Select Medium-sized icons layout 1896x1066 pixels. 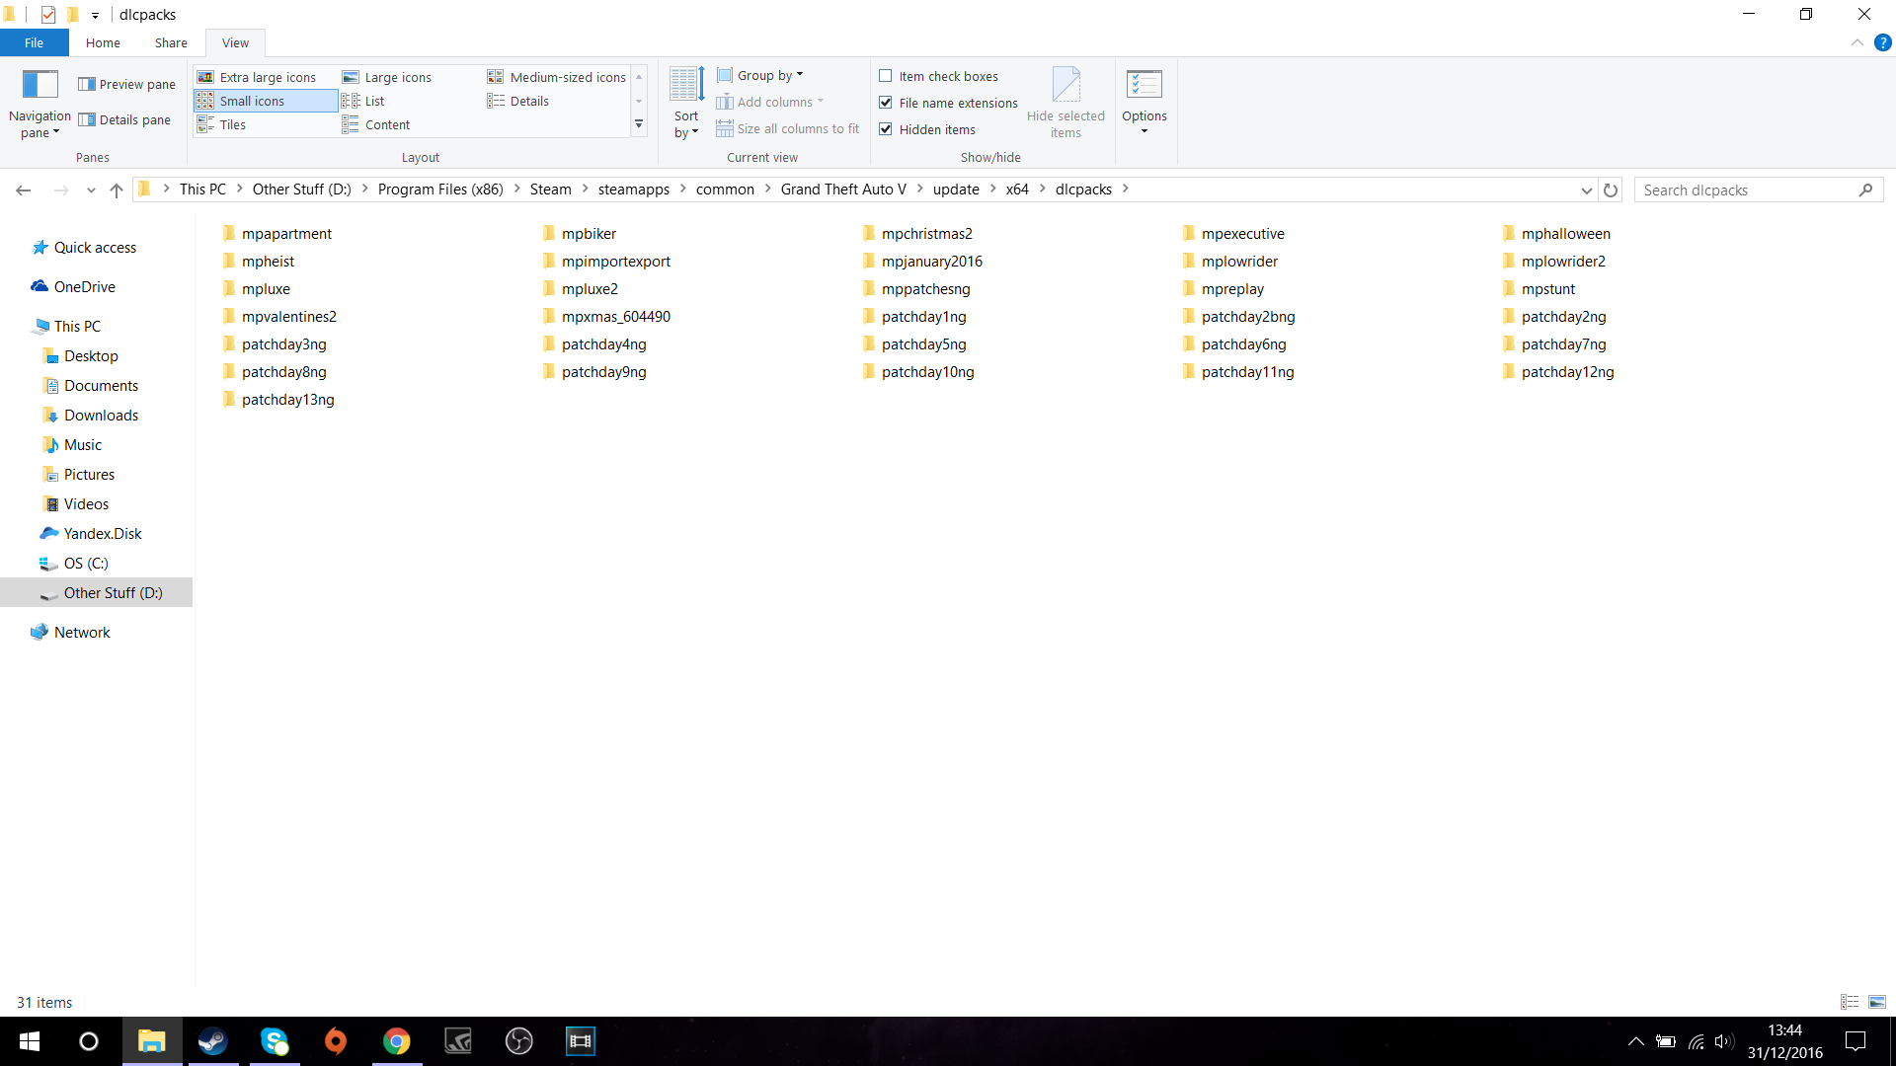click(557, 77)
